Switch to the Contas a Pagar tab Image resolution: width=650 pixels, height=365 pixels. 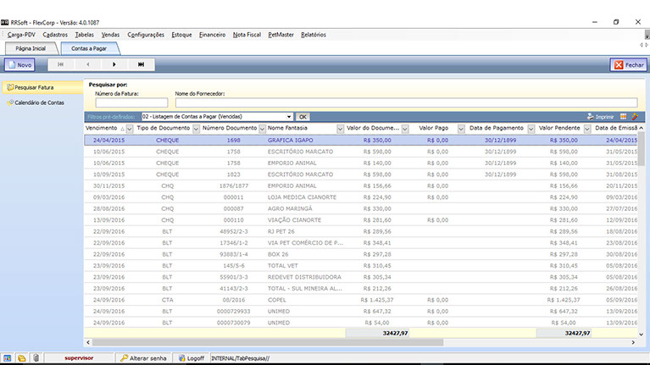click(x=89, y=48)
